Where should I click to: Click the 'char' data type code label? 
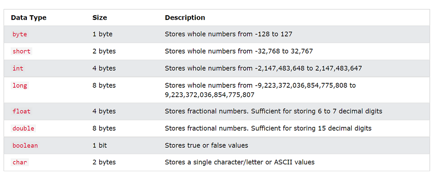20,163
